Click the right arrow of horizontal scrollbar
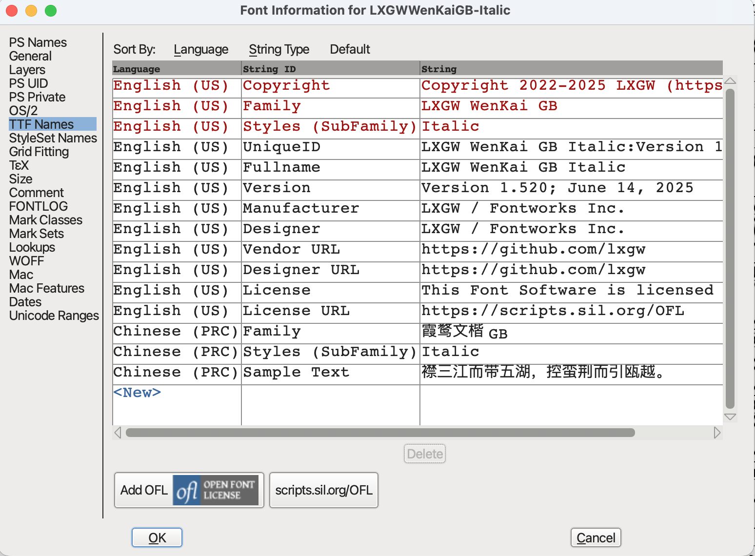Image resolution: width=755 pixels, height=556 pixels. (716, 433)
